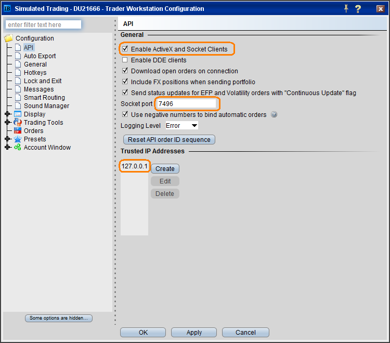Open the General settings tree item
Image resolution: width=390 pixels, height=343 pixels.
35,64
